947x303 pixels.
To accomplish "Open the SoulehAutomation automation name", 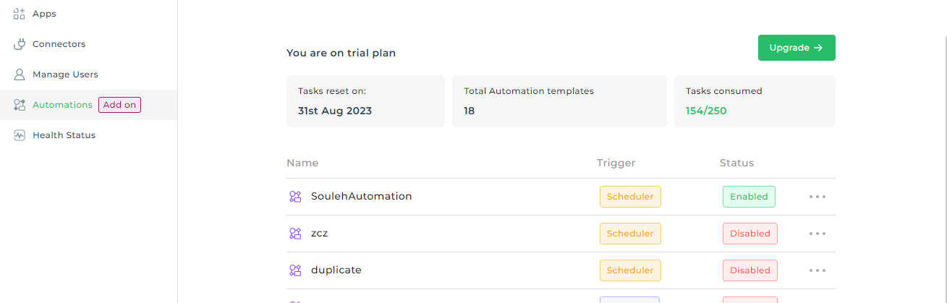I will [361, 196].
